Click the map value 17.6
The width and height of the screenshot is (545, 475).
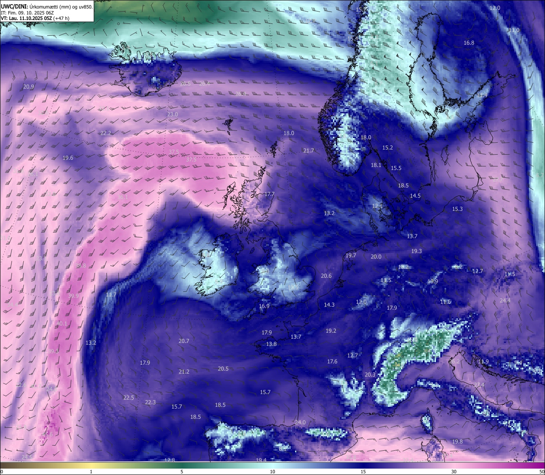(332, 362)
